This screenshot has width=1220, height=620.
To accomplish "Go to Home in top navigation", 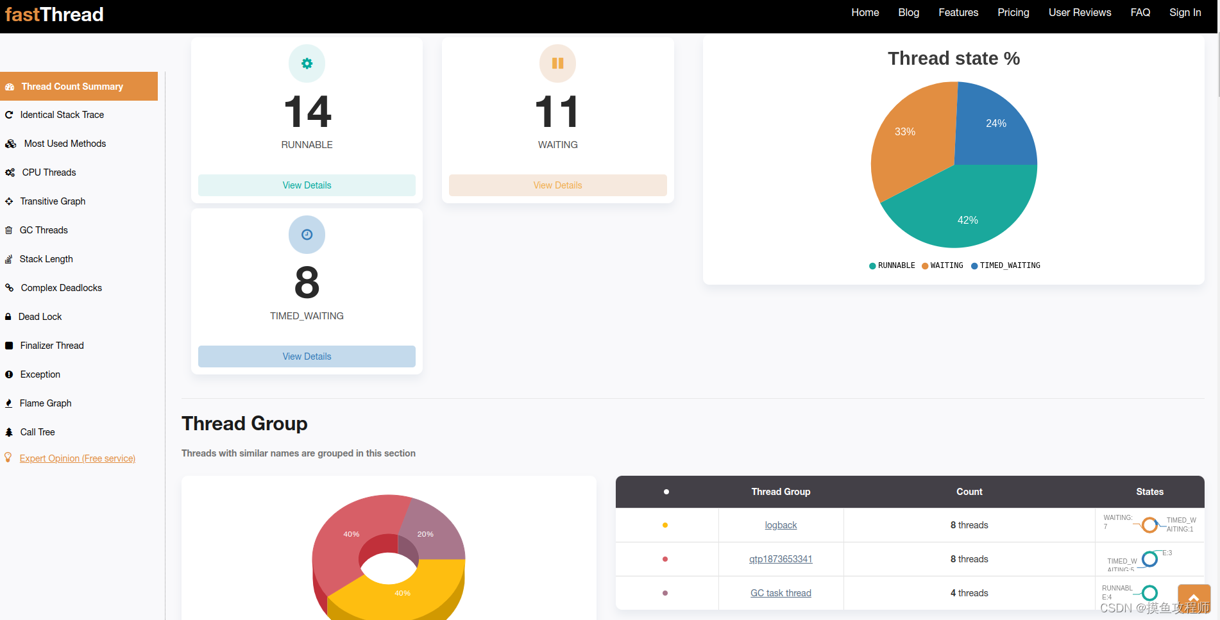I will click(x=865, y=12).
